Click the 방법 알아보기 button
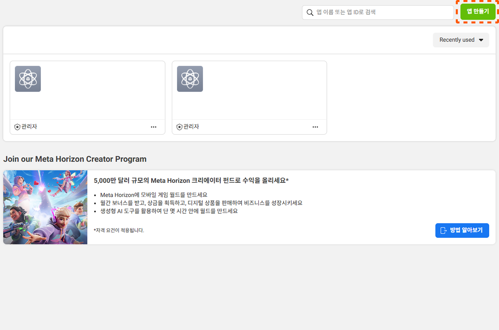 tap(462, 230)
